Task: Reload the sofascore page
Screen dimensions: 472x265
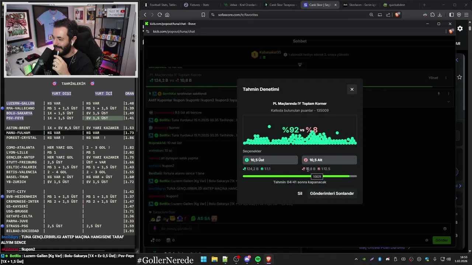Action: point(160,15)
